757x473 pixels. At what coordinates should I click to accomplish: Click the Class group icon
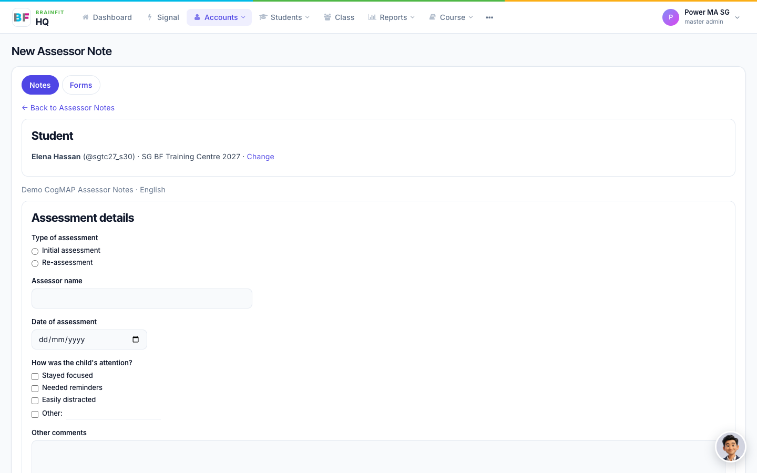(328, 17)
